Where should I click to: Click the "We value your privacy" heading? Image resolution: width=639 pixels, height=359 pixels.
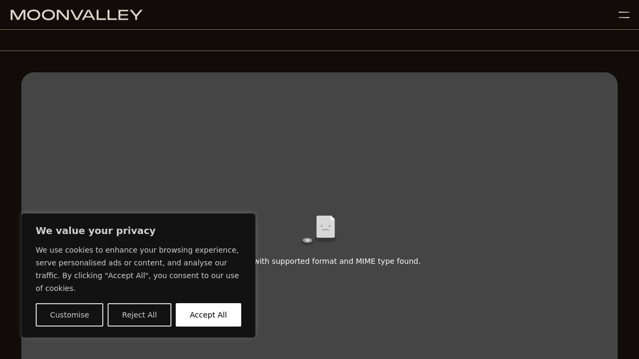95,231
